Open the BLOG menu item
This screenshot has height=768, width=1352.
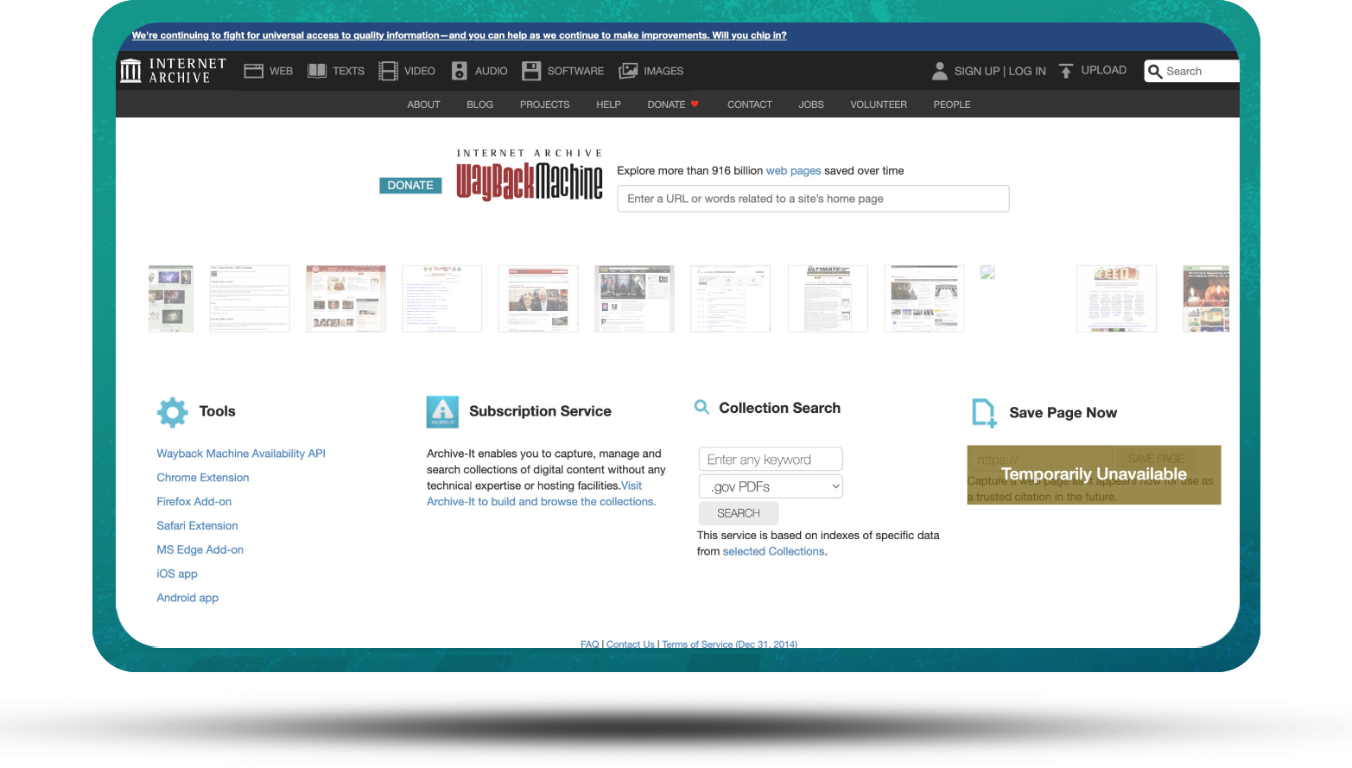click(479, 105)
